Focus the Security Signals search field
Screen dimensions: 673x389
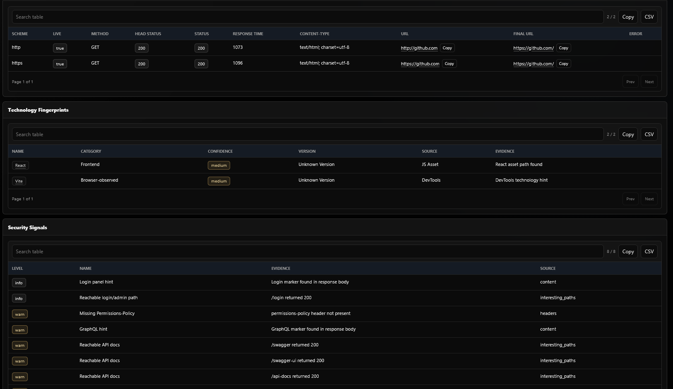308,252
